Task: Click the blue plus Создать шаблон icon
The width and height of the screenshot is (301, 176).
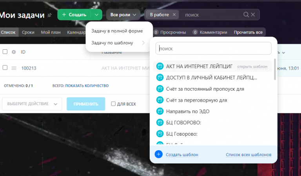Action: pos(159,154)
